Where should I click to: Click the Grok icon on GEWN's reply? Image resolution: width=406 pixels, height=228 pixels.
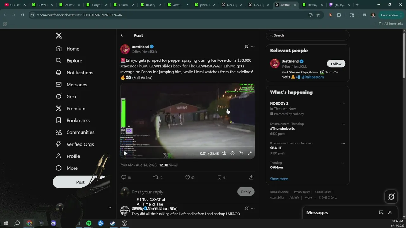[x=246, y=208]
